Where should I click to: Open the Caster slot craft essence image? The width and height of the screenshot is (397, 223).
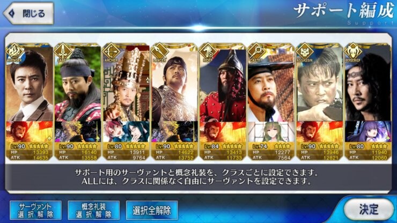pos(271,132)
